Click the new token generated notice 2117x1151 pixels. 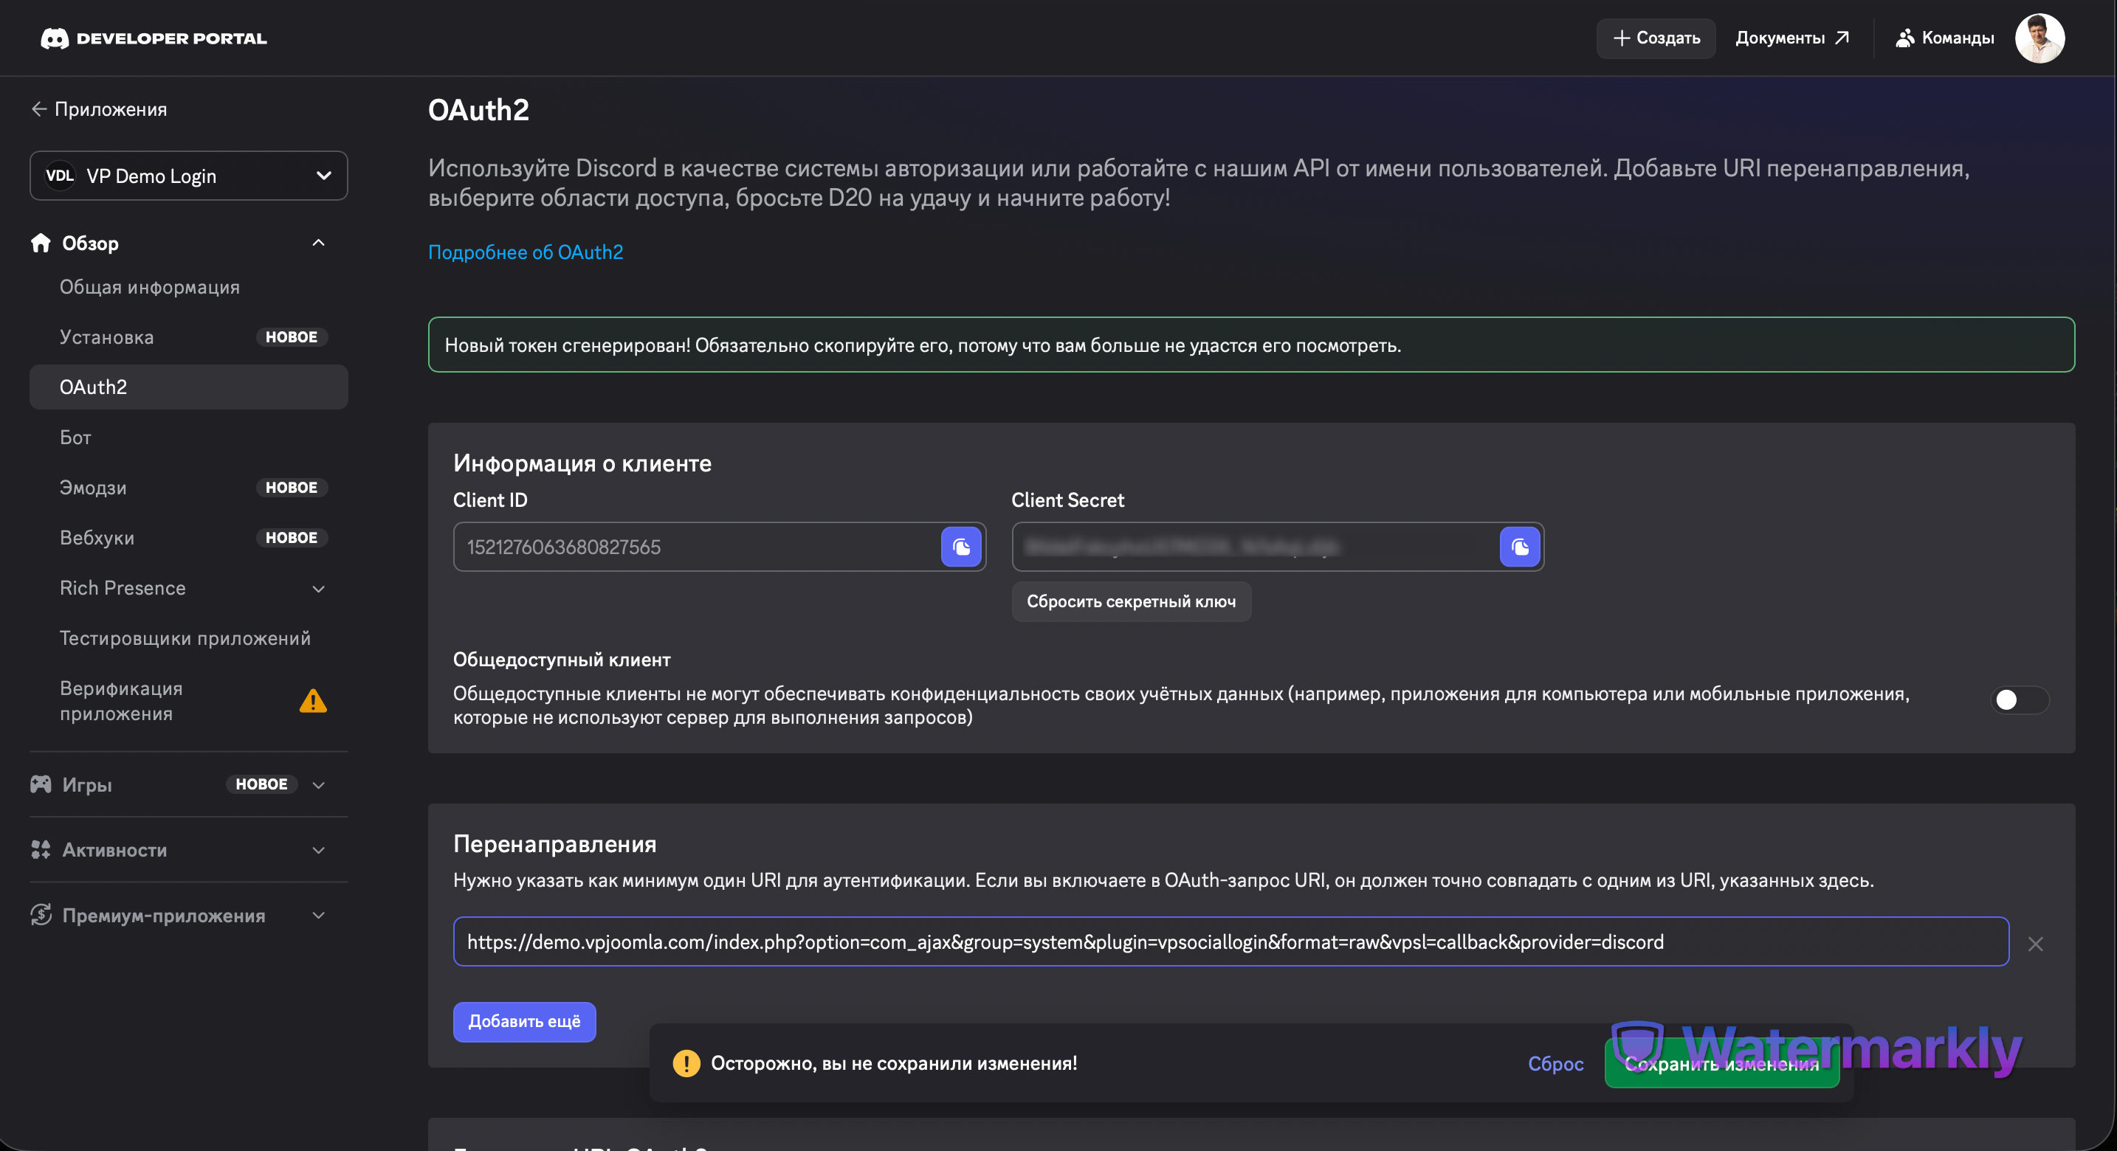point(1252,345)
